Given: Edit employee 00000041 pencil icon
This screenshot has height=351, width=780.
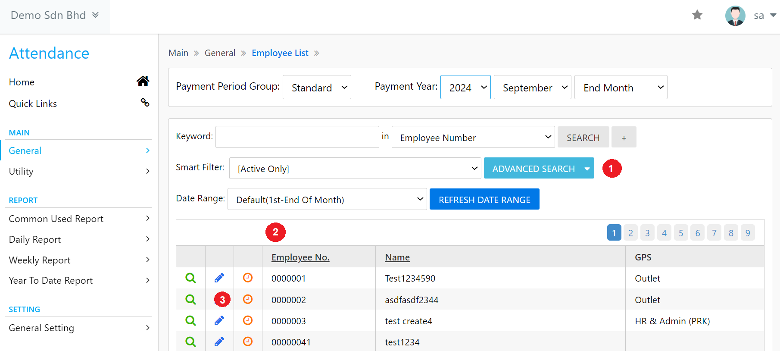Looking at the screenshot, I should [219, 342].
